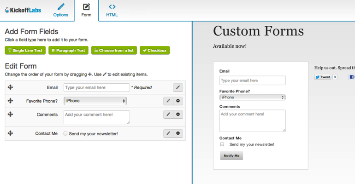Toggle newsletter checkbox in Edit Form panel
This screenshot has width=355, height=184.
(x=65, y=134)
